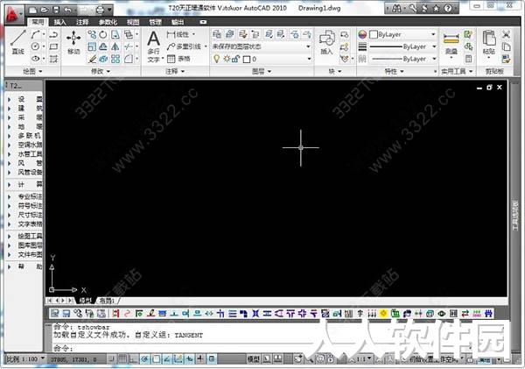The height and width of the screenshot is (369, 525).
Task: Switch to the 管理 ribbon tab
Action: click(x=155, y=22)
